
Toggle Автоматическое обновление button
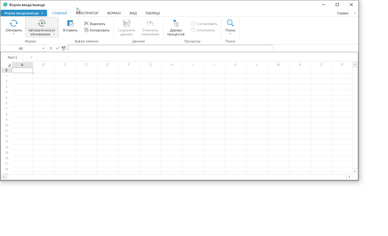[42, 27]
